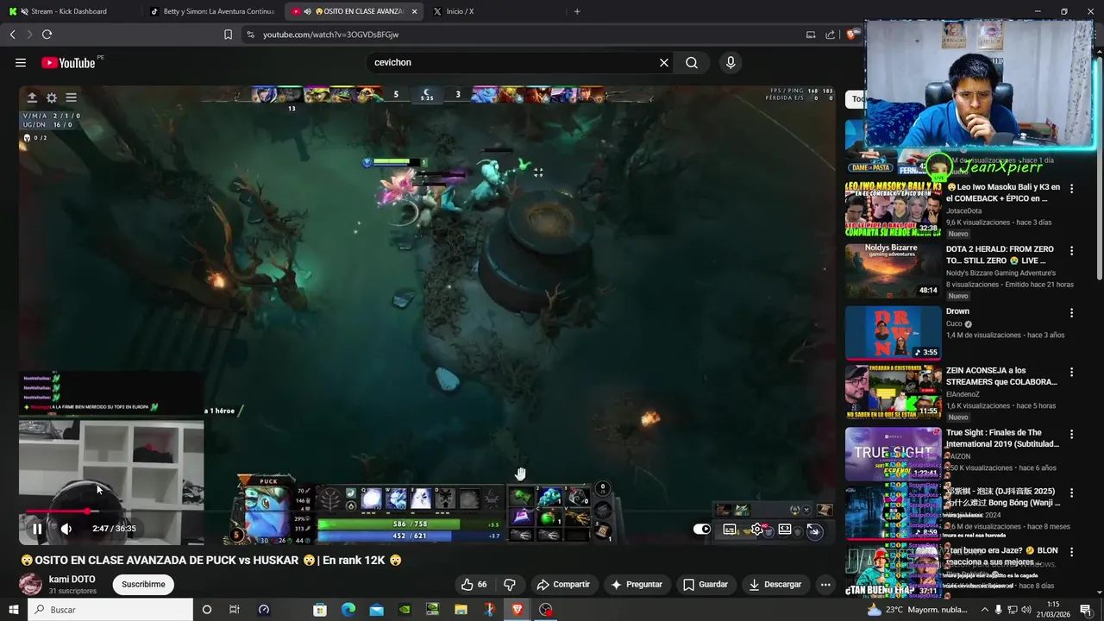Image resolution: width=1104 pixels, height=621 pixels.
Task: Open the share icon in the address bar
Action: pos(830,34)
